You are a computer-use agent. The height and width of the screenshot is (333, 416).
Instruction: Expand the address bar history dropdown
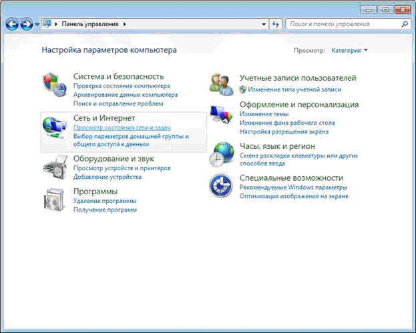click(x=264, y=24)
